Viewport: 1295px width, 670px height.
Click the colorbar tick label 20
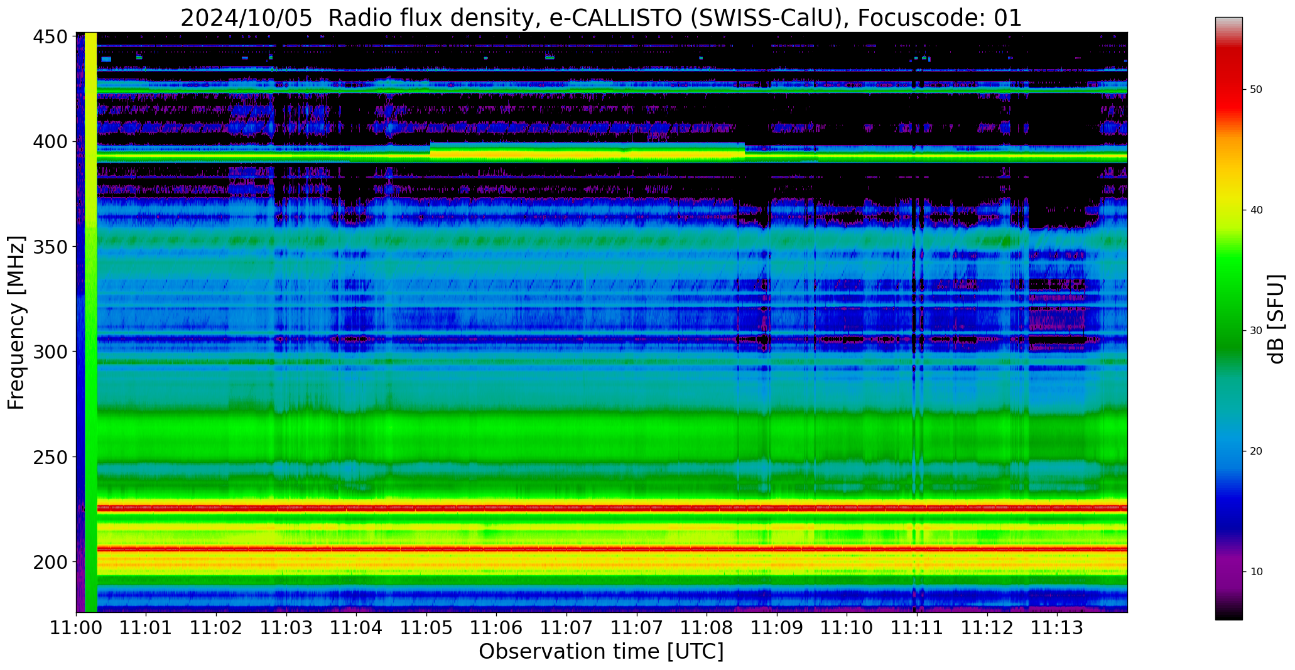click(1256, 451)
